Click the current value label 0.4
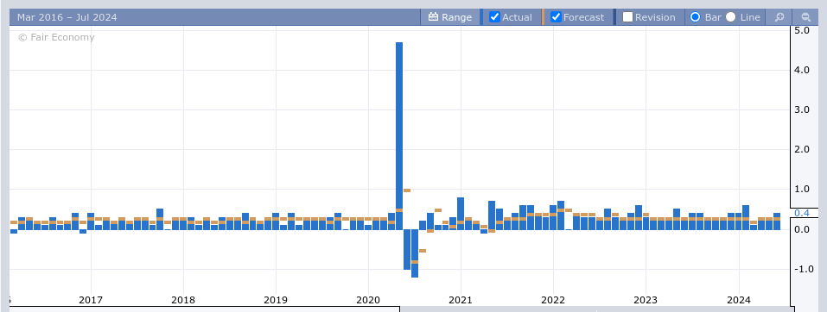 (801, 213)
